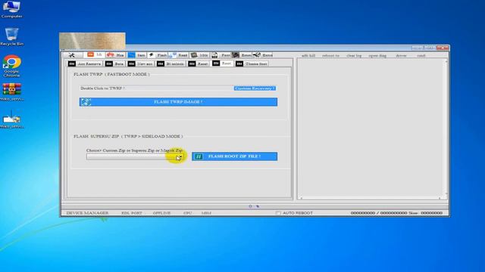The height and width of the screenshot is (272, 485).
Task: Open the installer icon below WinRAR archive
Action: click(12, 119)
